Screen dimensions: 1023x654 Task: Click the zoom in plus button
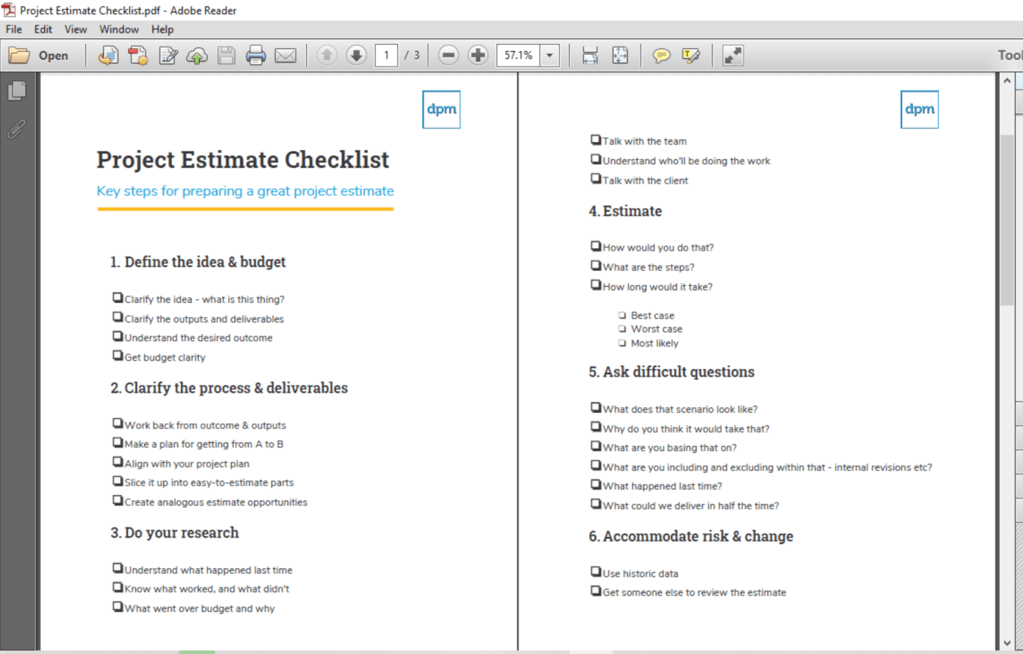(x=478, y=55)
